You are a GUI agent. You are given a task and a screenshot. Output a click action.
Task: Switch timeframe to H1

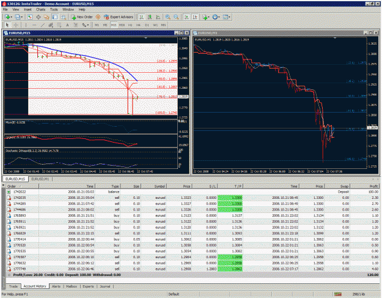(130, 25)
